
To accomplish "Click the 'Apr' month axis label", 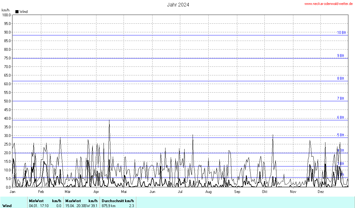I will click(96, 192).
